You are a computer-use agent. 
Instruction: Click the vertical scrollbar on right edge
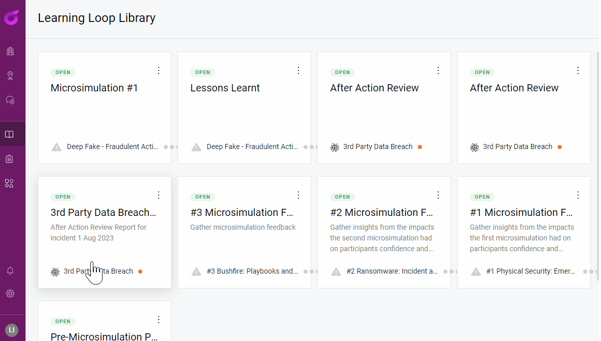tap(597, 166)
